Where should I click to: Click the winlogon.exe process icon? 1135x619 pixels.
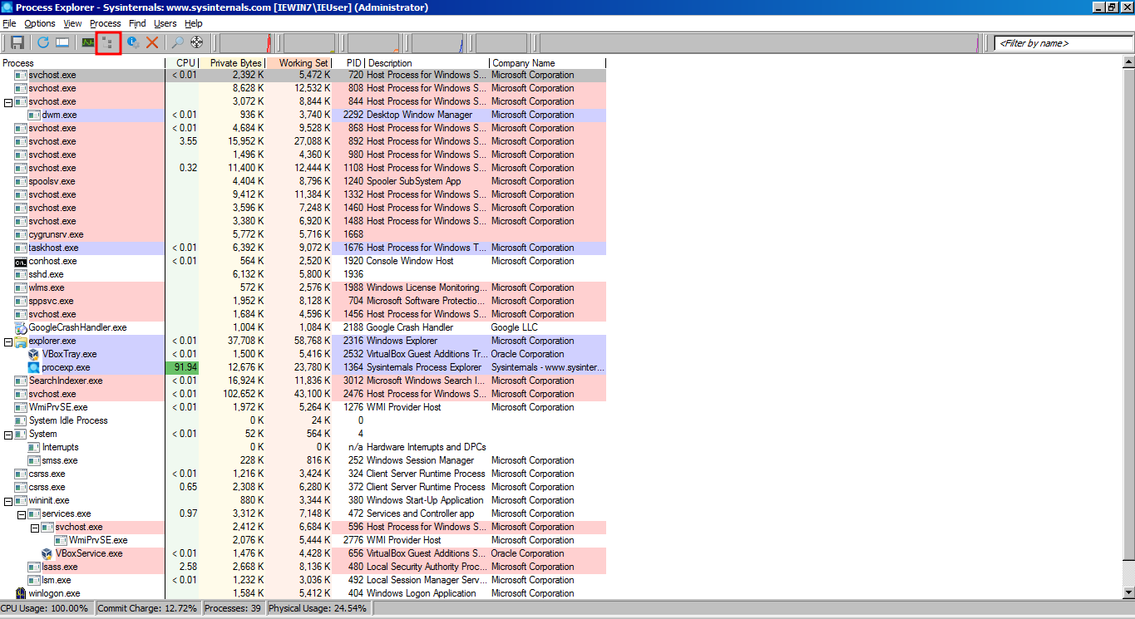[x=21, y=593]
